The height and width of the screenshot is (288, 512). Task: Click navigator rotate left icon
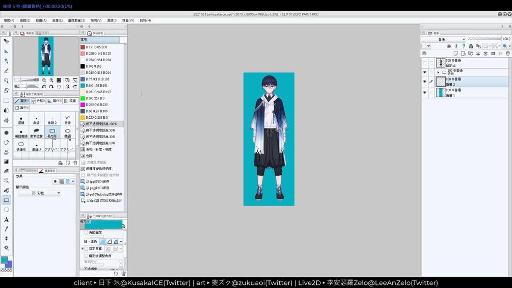(44, 87)
